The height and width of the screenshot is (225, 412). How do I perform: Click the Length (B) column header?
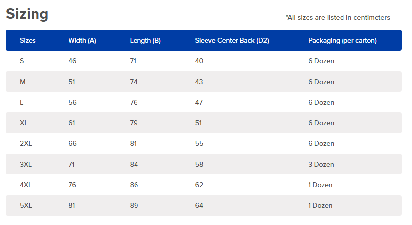coord(145,41)
